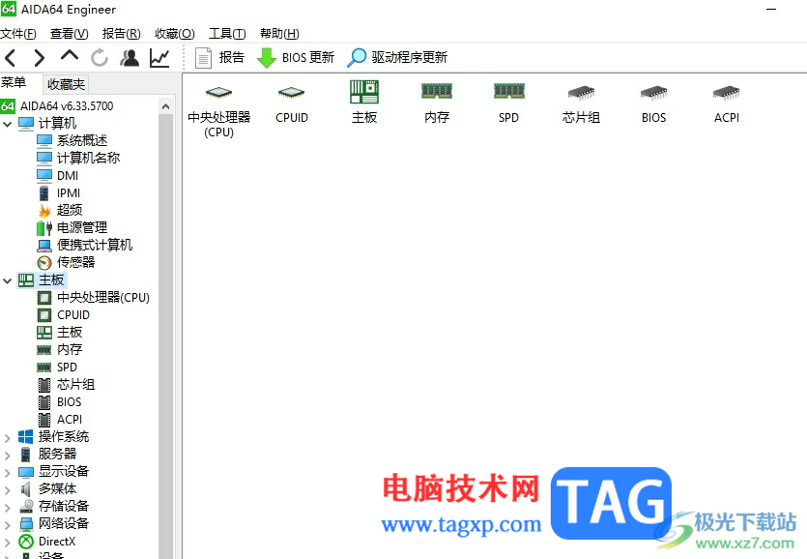Expand the 显示设备 tree node
Screen dimensions: 807x559
tap(7, 473)
